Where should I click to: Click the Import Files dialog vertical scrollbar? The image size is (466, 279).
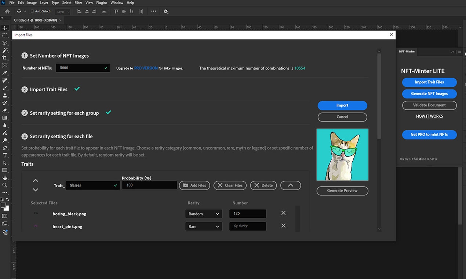pos(379,95)
